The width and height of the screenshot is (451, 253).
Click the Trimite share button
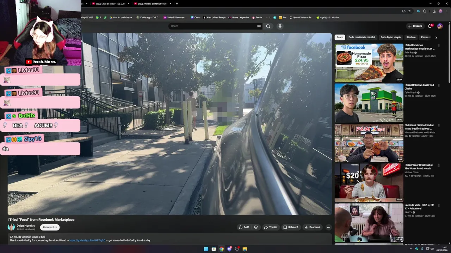tap(271, 227)
